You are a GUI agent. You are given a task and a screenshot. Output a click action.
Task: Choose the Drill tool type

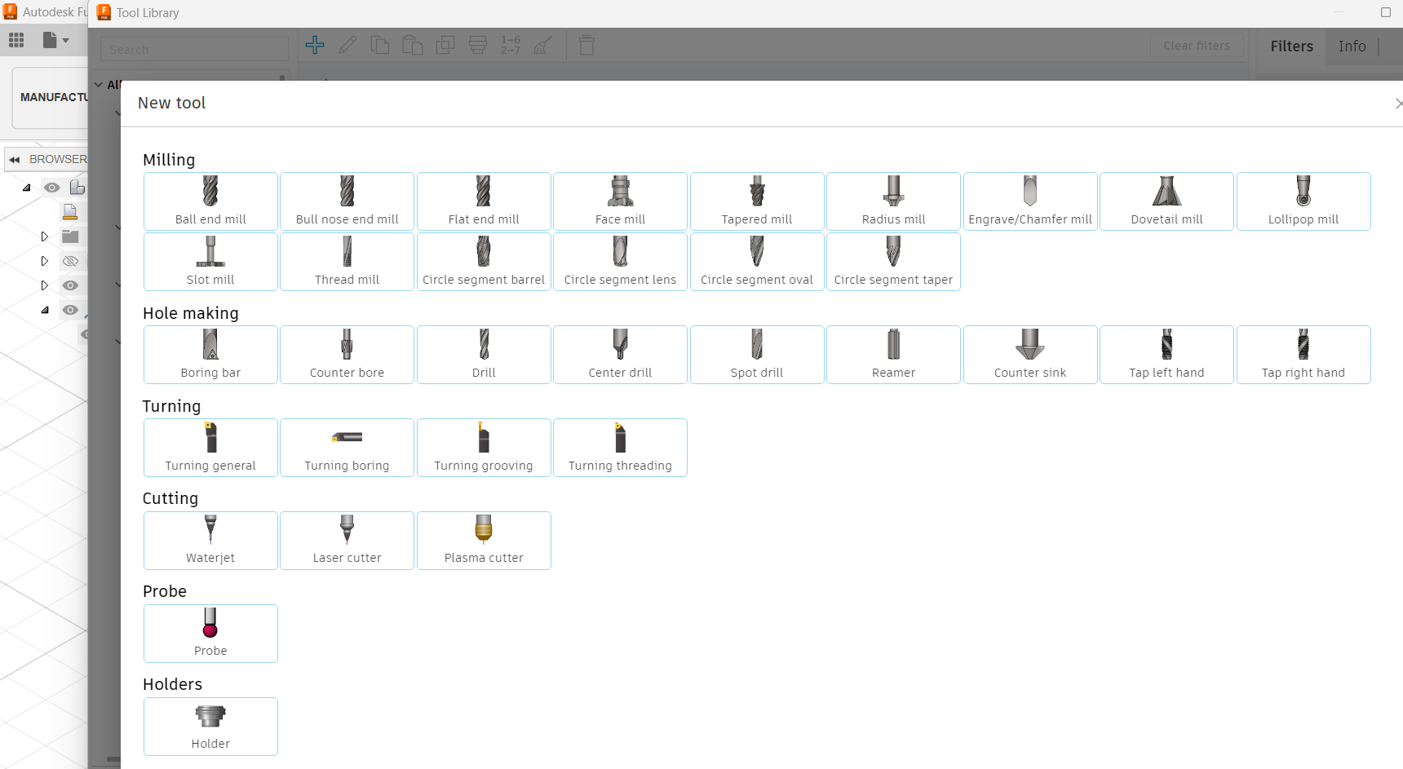click(x=484, y=355)
